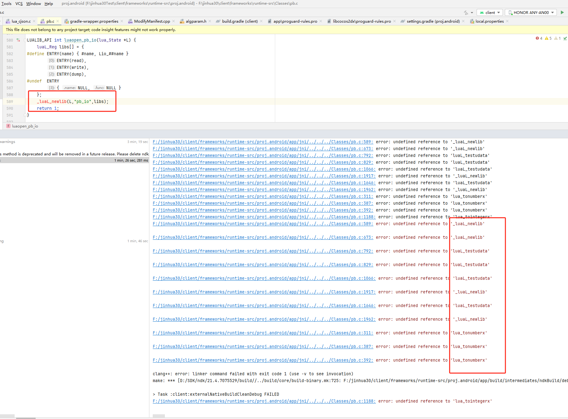Select the highlighted '1 min, 26 sec, 281 ms' row
Screen dimensions: 568x419
coord(74,160)
